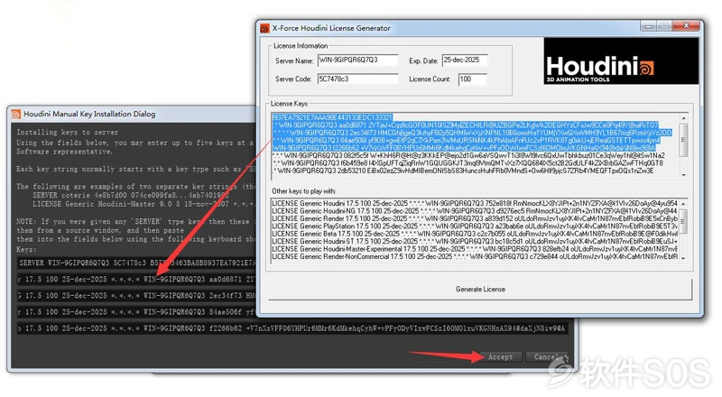
Task: Click key field containing 2ec34f73 in dialog
Action: coord(137,296)
